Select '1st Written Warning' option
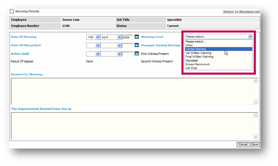 pyautogui.click(x=219, y=53)
